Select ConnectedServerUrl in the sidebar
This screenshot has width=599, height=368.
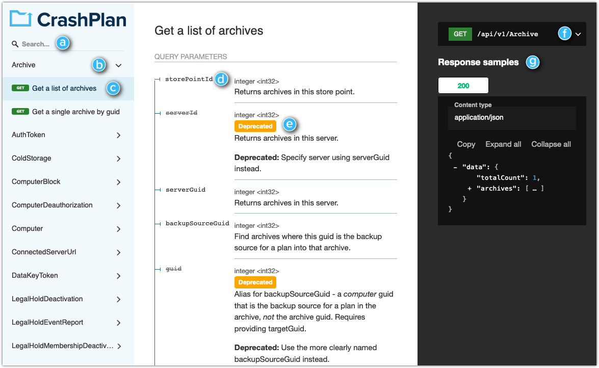[x=44, y=252]
